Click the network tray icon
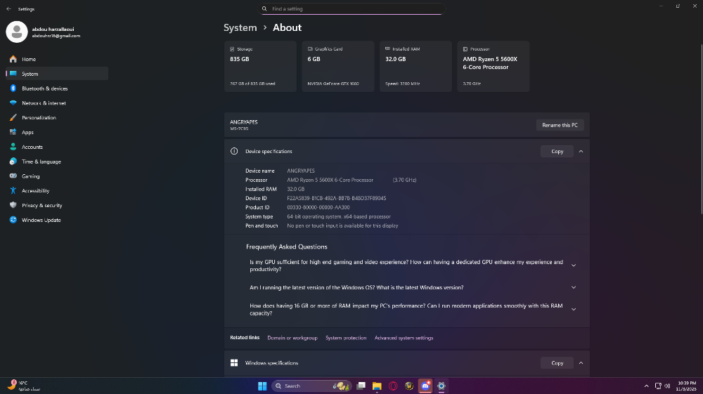703x394 pixels. [x=658, y=386]
